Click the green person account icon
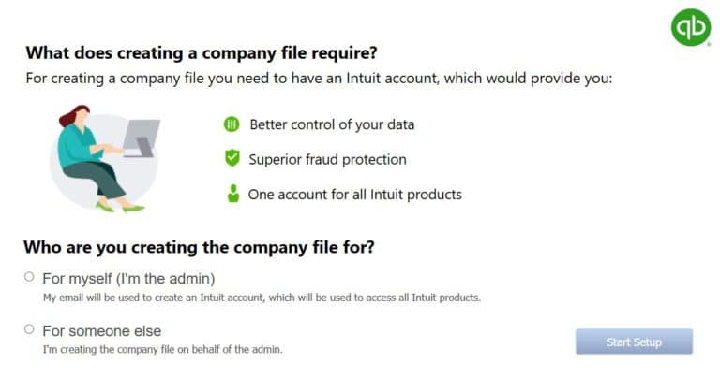 point(232,195)
